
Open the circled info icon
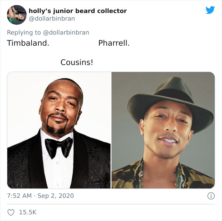pos(211,196)
